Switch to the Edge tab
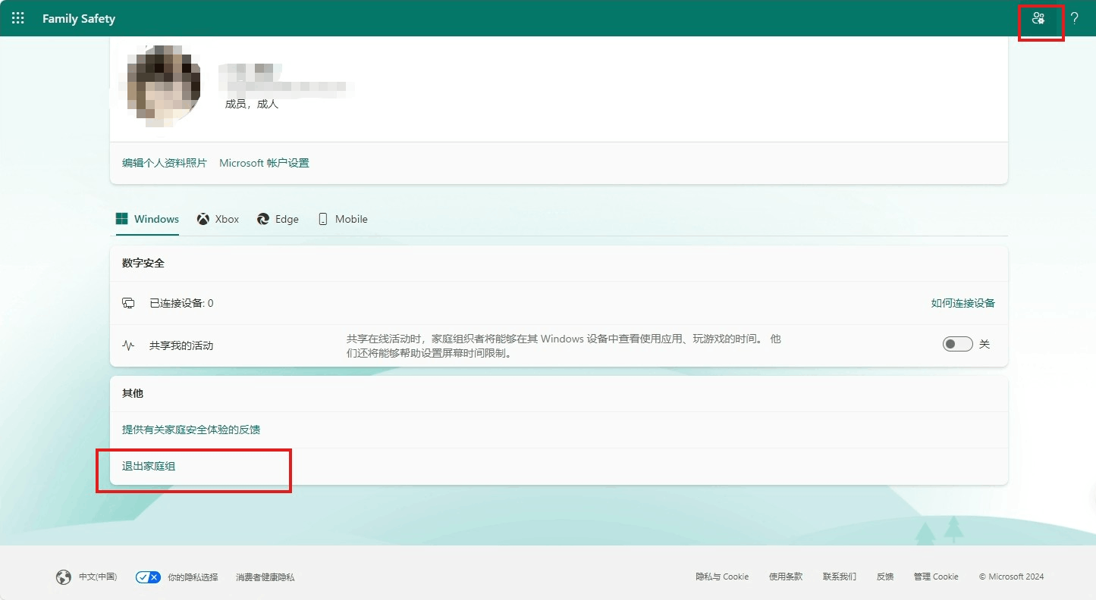Screen dimensions: 1096x600 [278, 219]
